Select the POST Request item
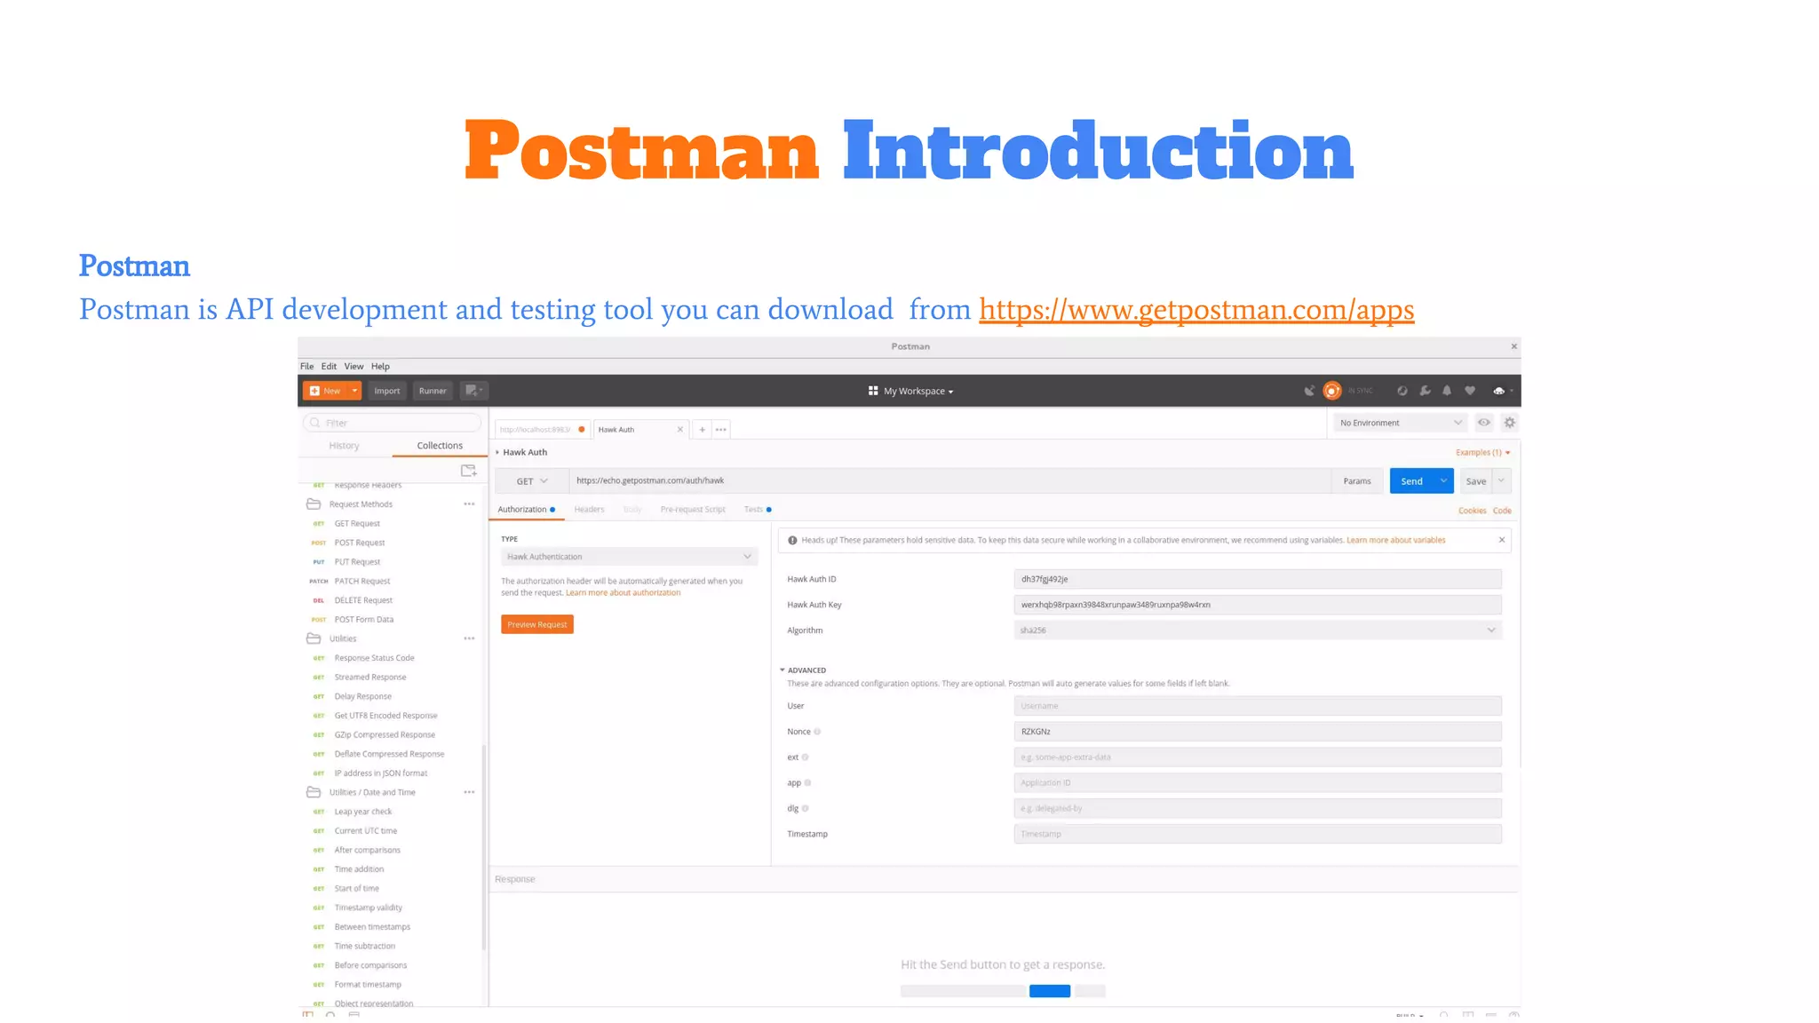Screen dimensions: 1819x1023 (x=359, y=543)
